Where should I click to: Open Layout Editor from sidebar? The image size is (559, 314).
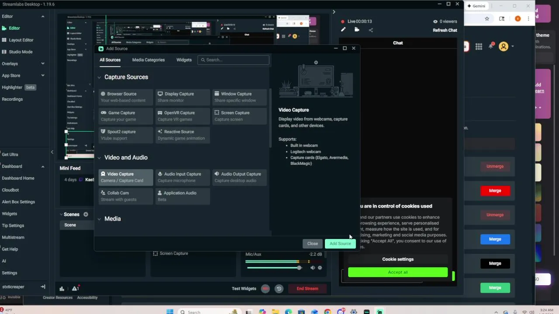[21, 40]
